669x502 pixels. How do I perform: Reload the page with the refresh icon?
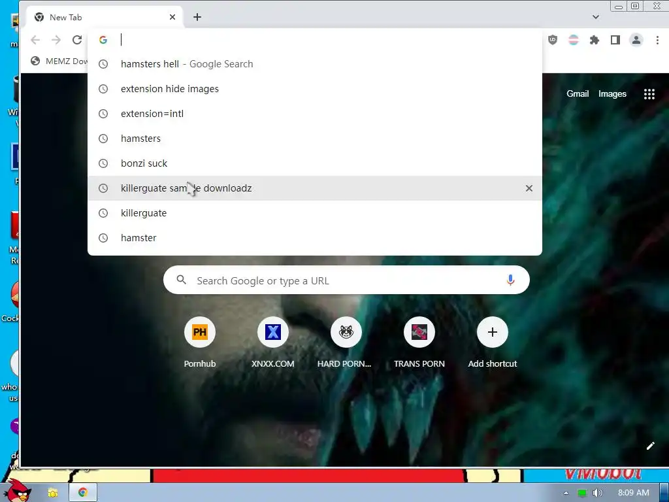(77, 40)
